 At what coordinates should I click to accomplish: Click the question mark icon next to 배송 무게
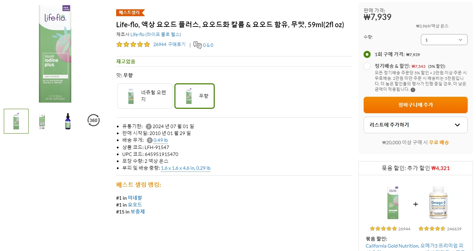[150, 140]
